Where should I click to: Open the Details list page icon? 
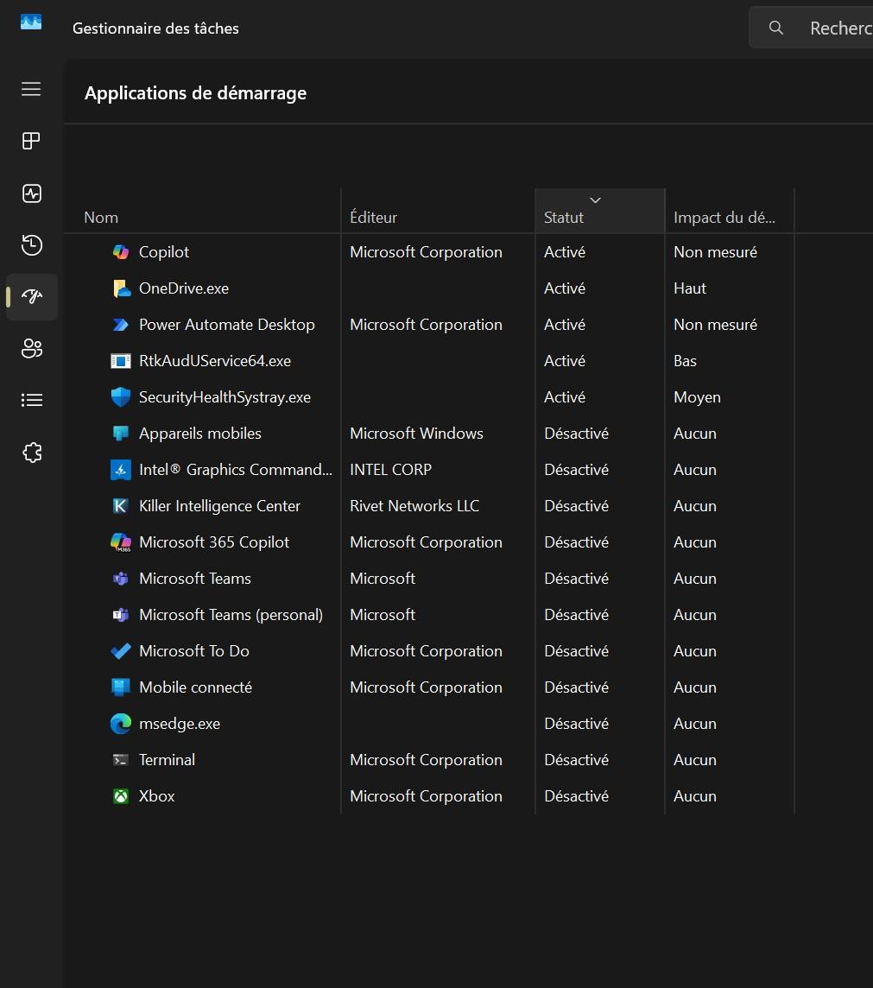(x=31, y=400)
